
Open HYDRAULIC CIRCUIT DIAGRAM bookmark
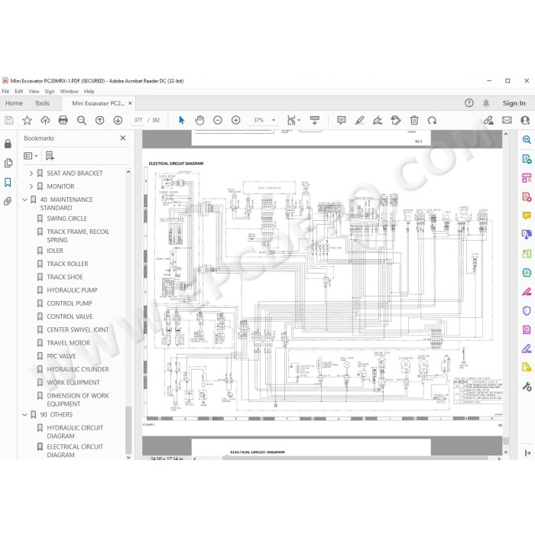point(75,432)
